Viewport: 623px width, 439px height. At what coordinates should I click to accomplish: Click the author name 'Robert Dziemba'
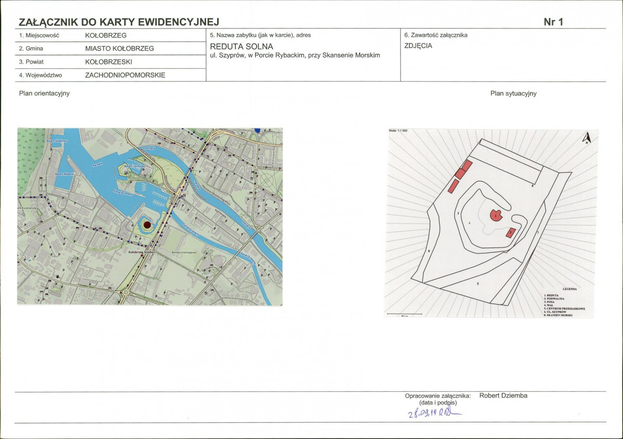point(503,395)
